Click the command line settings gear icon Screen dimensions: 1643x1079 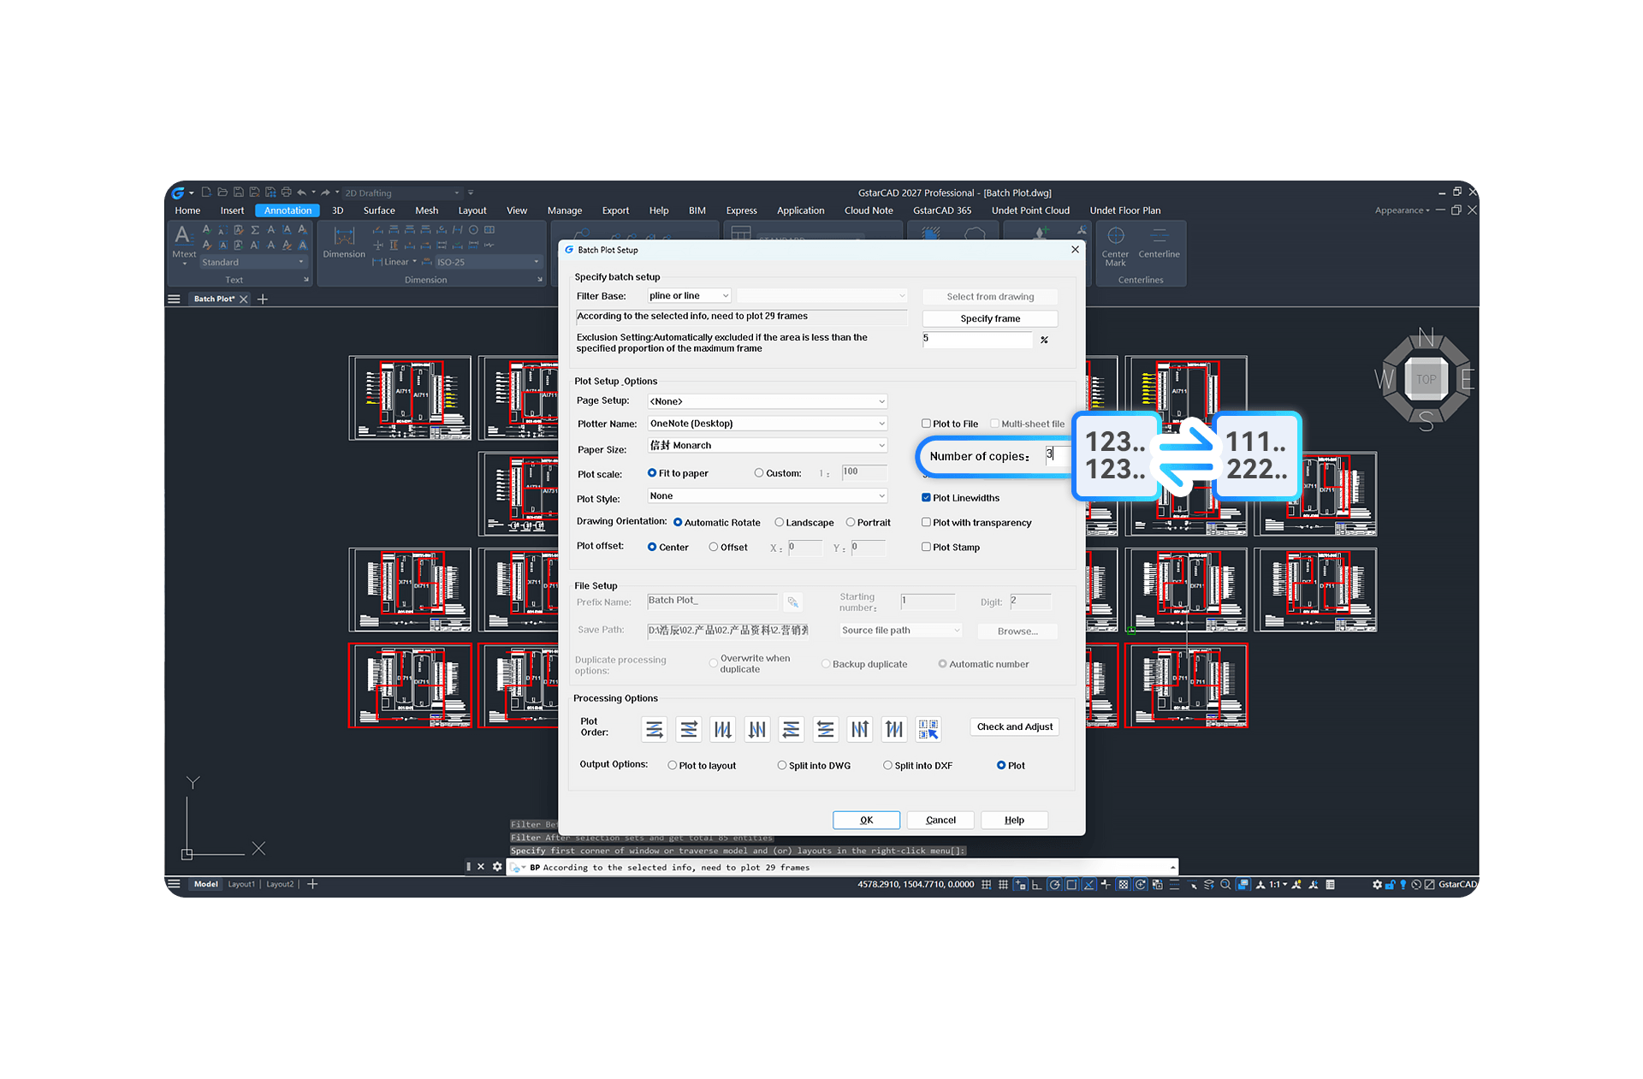(x=497, y=867)
